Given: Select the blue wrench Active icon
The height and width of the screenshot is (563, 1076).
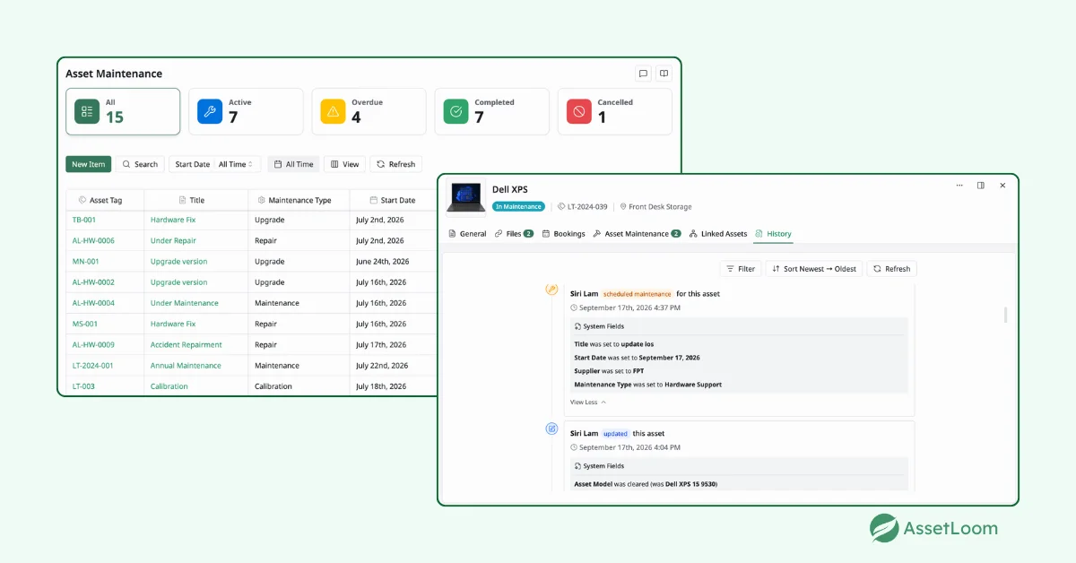Looking at the screenshot, I should click(x=210, y=111).
